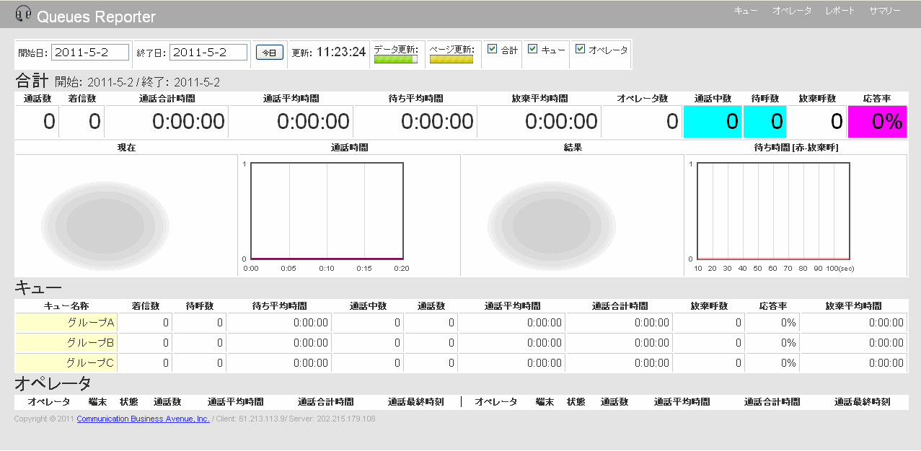
Task: Select the グループB queue row
Action: [66, 343]
